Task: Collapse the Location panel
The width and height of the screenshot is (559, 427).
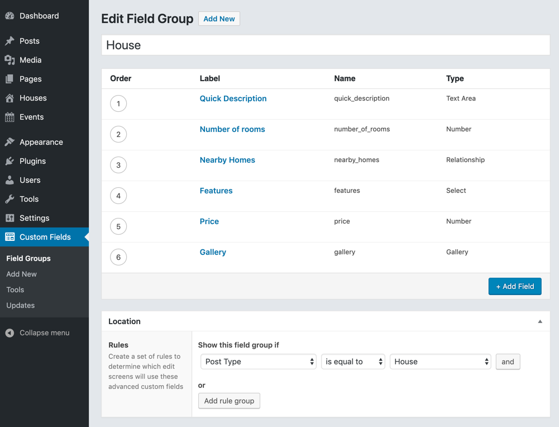Action: click(539, 321)
